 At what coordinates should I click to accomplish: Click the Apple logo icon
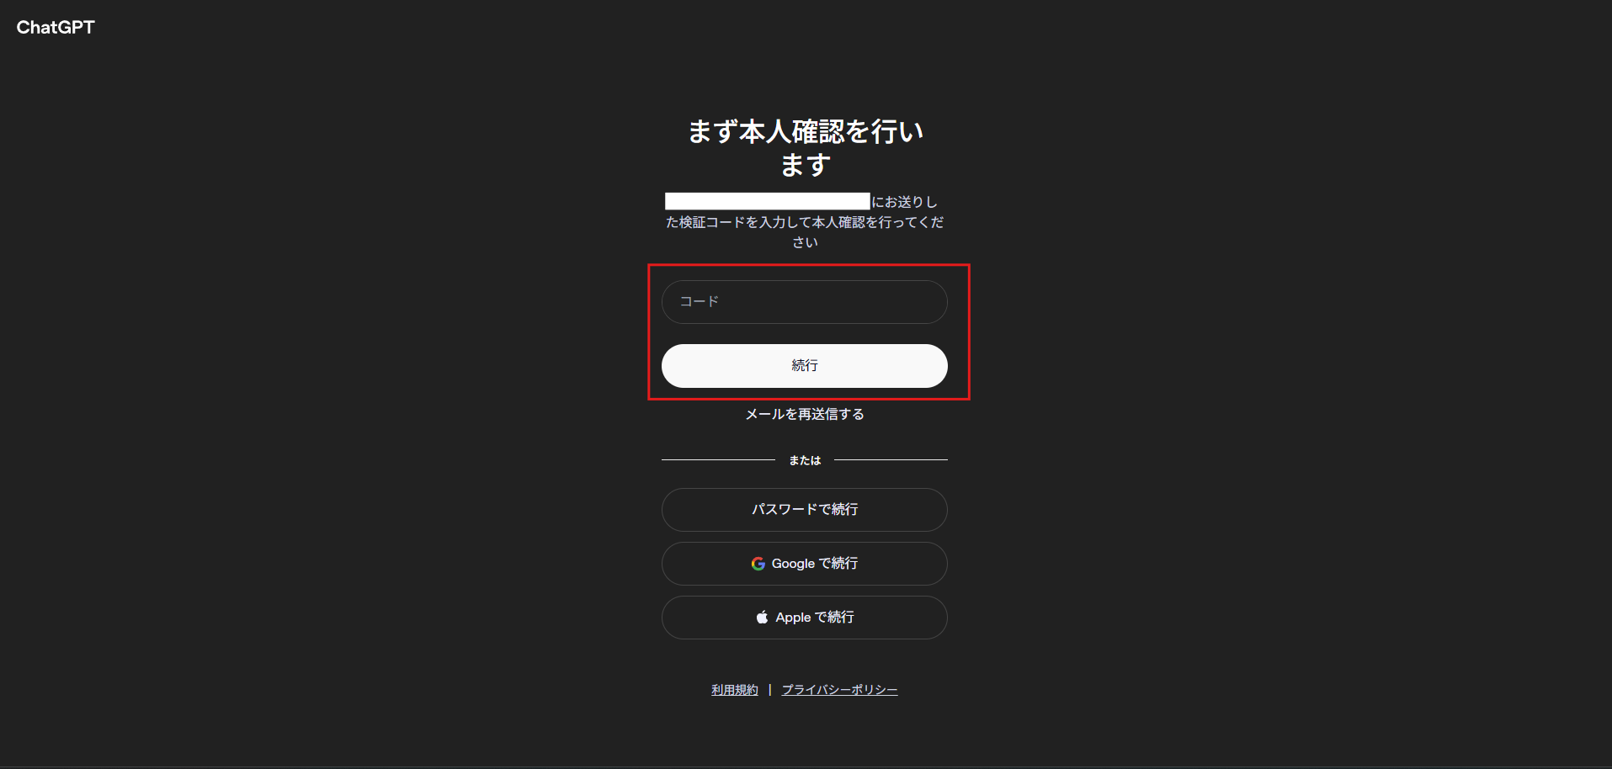(762, 618)
